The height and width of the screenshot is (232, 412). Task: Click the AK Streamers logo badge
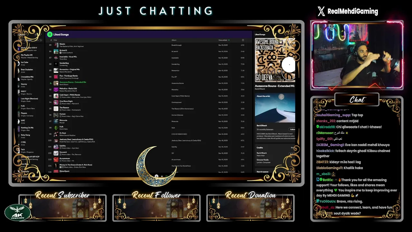tap(18, 213)
